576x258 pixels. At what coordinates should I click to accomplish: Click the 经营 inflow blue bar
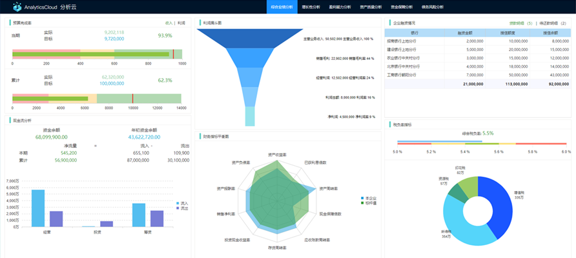(38, 208)
